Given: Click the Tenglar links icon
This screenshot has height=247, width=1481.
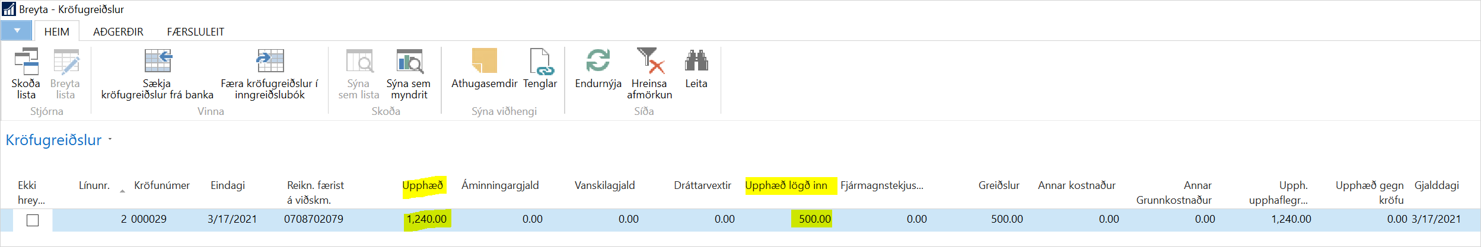Looking at the screenshot, I should (x=540, y=62).
